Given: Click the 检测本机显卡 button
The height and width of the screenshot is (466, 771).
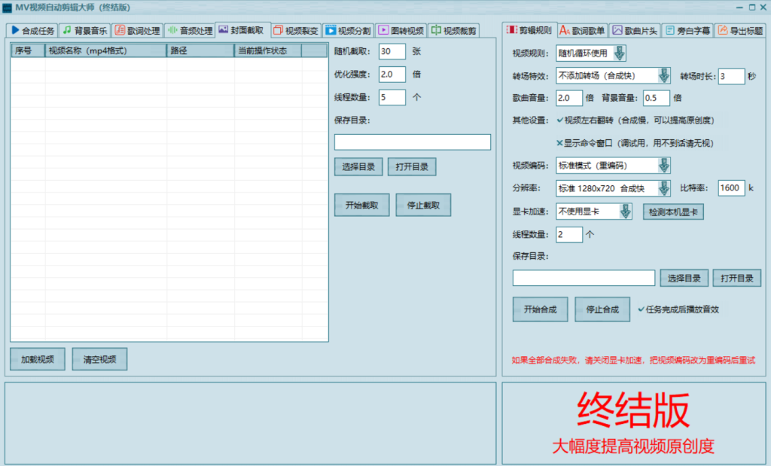Looking at the screenshot, I should coord(672,212).
